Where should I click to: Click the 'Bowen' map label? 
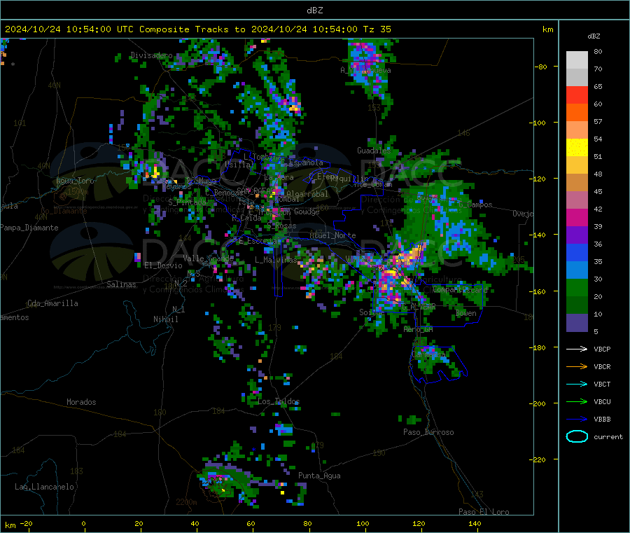pyautogui.click(x=466, y=313)
